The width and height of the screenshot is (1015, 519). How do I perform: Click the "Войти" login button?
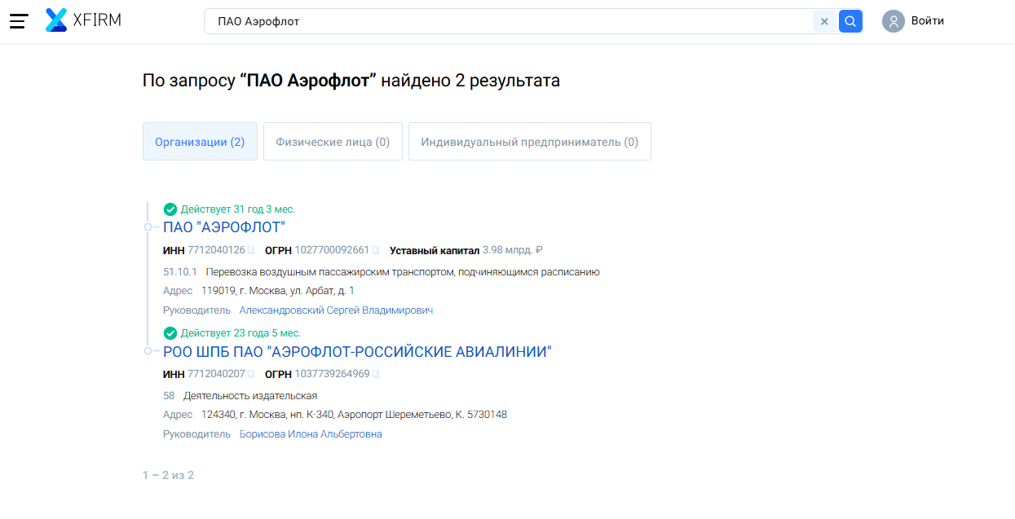click(x=927, y=21)
